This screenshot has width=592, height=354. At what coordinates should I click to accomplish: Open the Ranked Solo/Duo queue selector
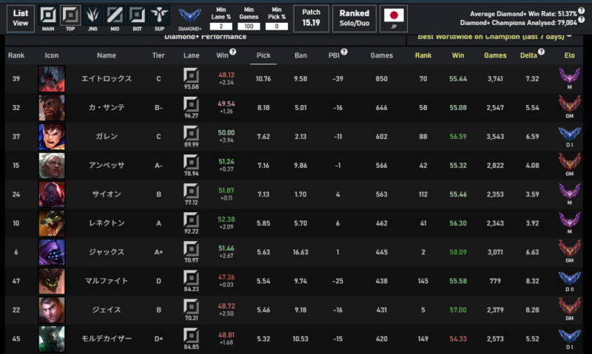click(x=354, y=18)
